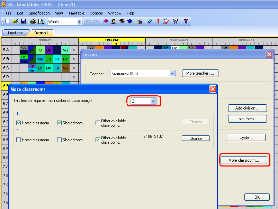The width and height of the screenshot is (278, 209).
Task: Click the purple question mark help icon
Action: coord(186,21)
